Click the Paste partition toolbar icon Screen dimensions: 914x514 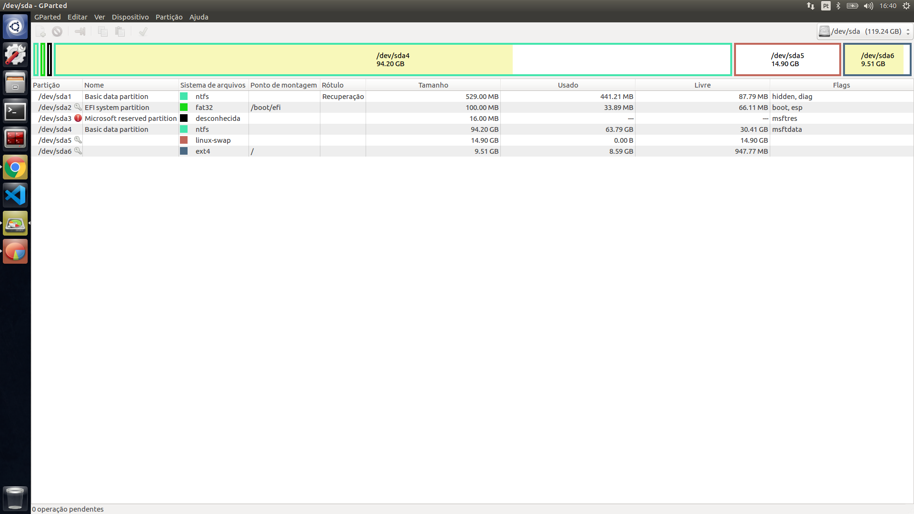pos(120,32)
